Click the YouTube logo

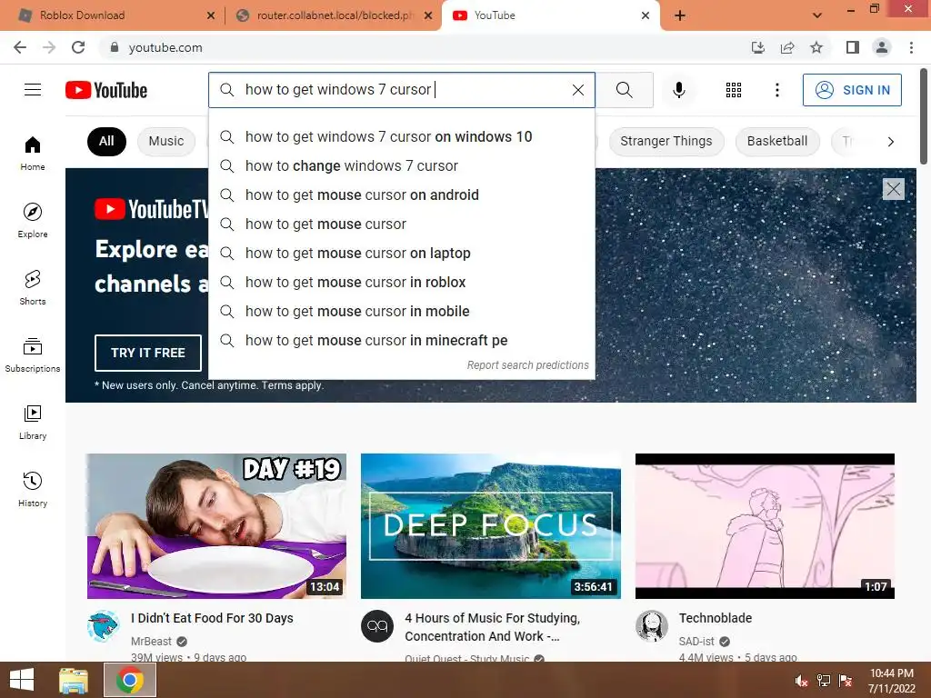(106, 90)
